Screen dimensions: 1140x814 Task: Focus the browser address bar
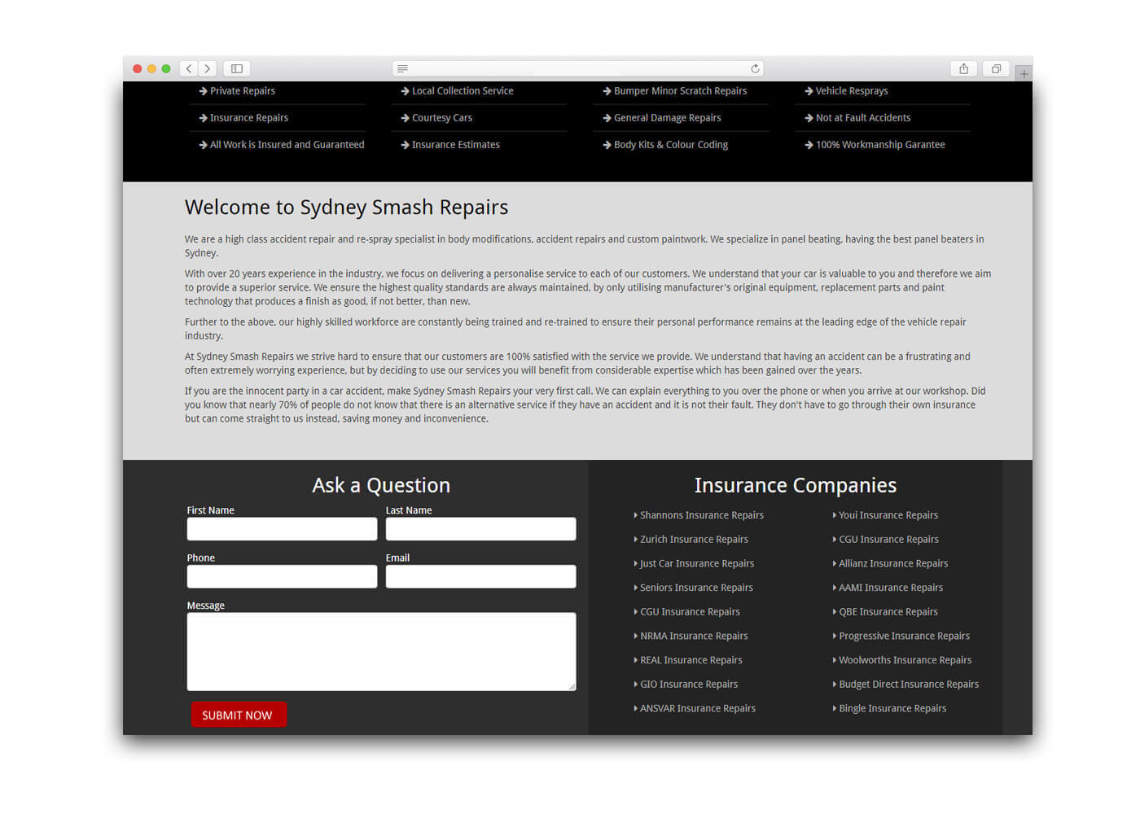point(578,68)
